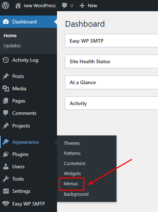Screen dimensions: 158x212
Task: Expand the Activity dashboard widget
Action: [111, 103]
